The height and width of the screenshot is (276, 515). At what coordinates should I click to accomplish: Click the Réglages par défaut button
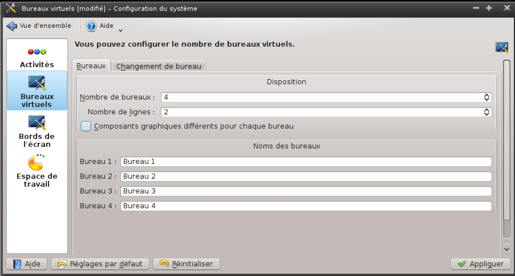tap(100, 264)
